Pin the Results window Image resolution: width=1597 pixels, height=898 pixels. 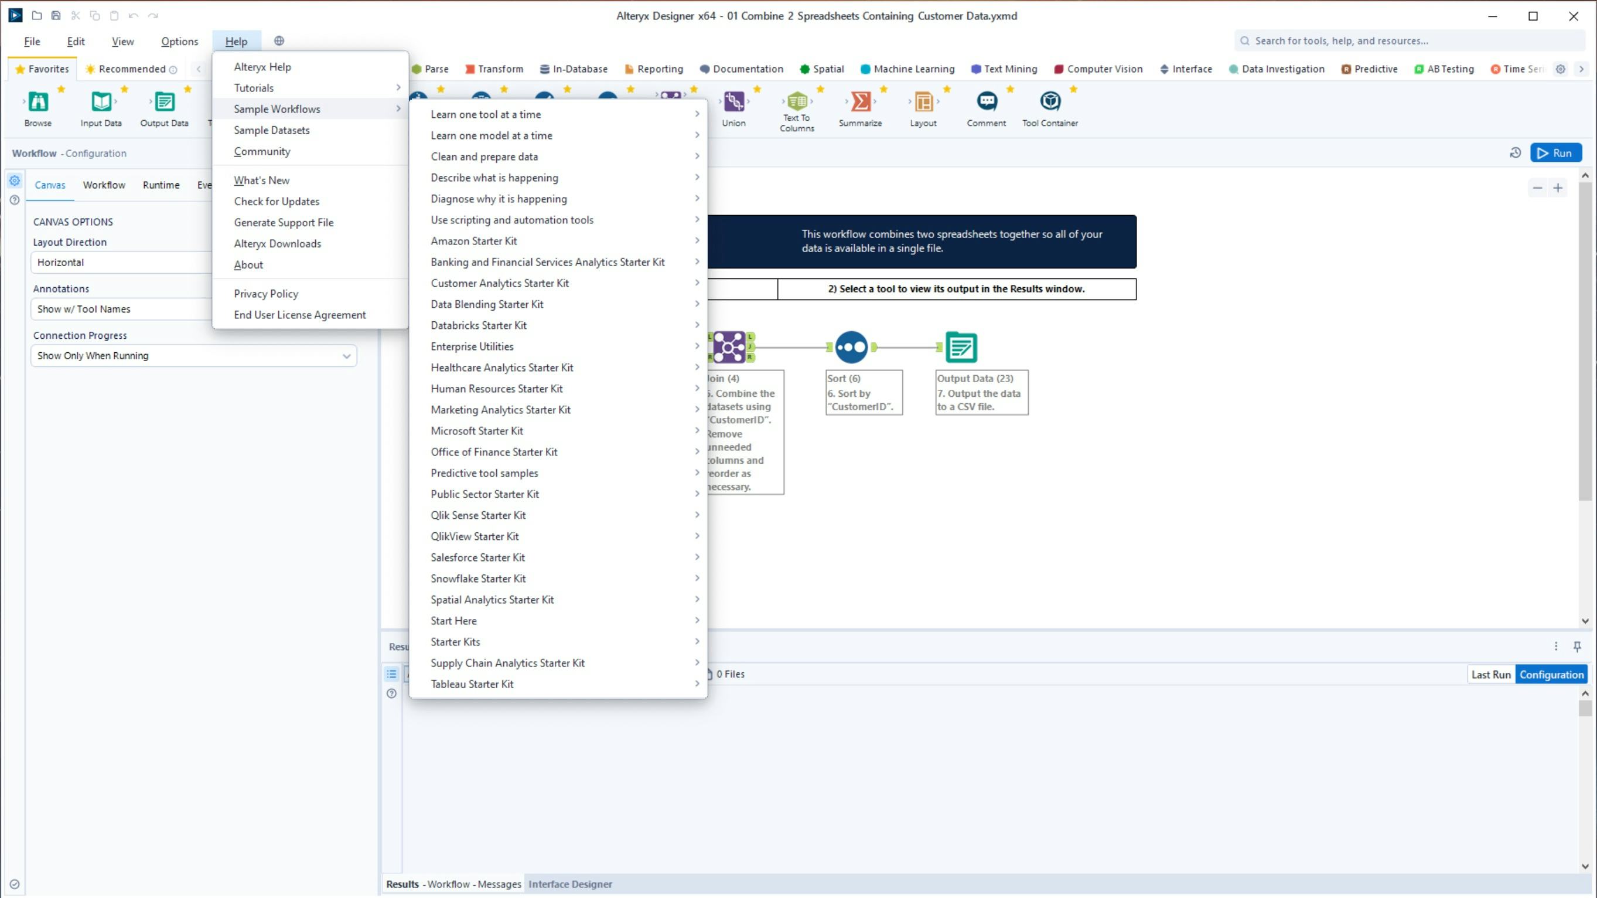tap(1577, 647)
